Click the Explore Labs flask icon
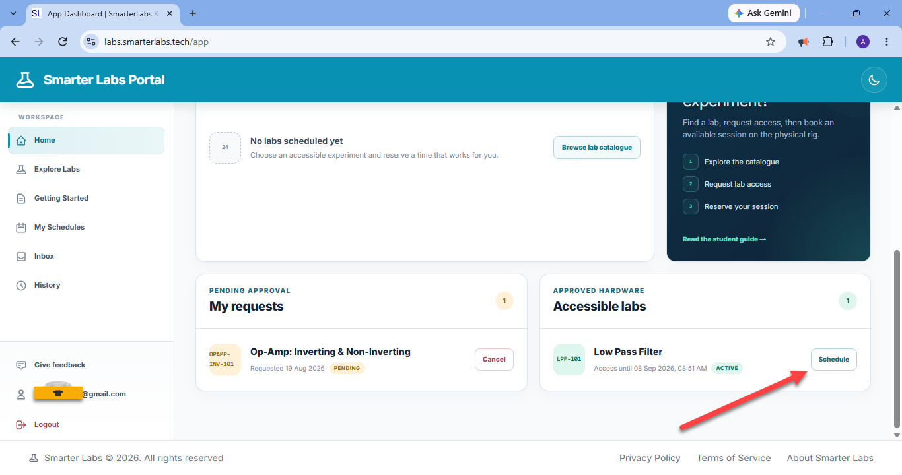Viewport: 902px width, 475px height. [x=21, y=170]
